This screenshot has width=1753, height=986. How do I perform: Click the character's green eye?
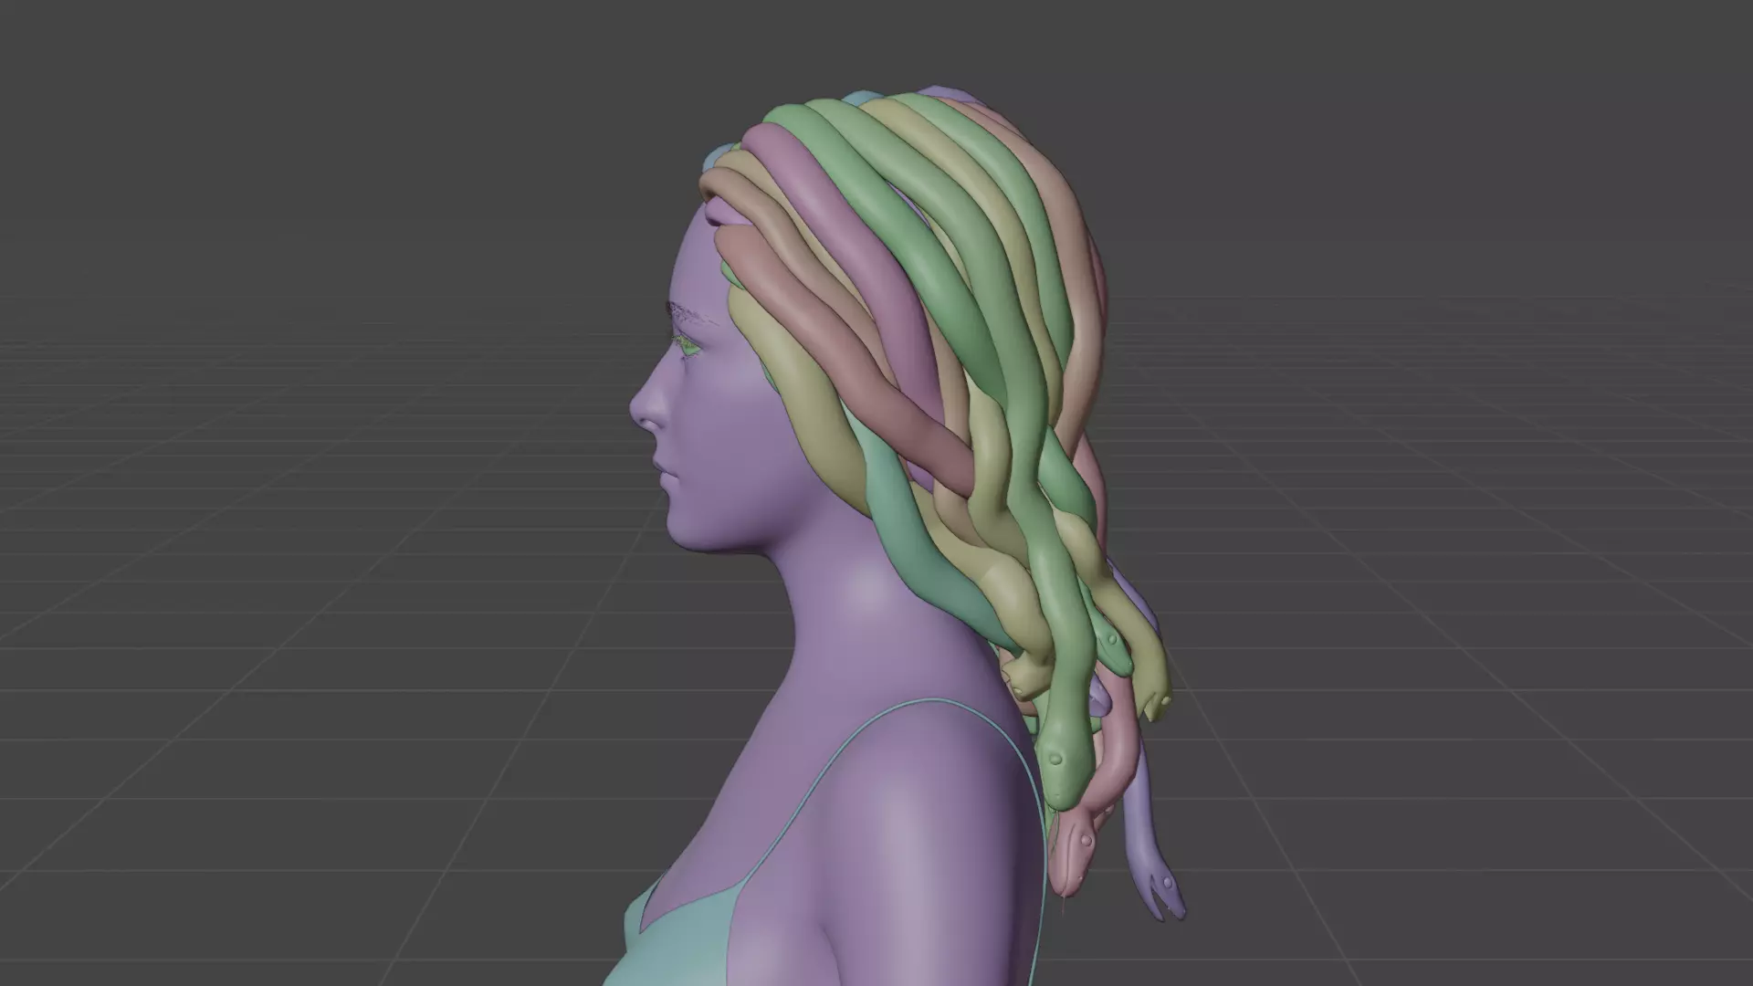(689, 347)
